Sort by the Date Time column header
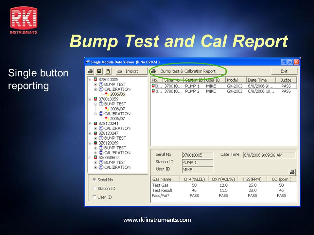This screenshot has width=314, height=235. click(261, 80)
